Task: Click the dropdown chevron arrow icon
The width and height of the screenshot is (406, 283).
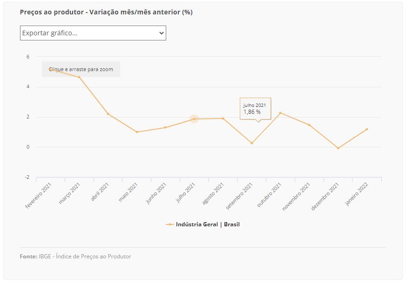Action: click(x=161, y=33)
